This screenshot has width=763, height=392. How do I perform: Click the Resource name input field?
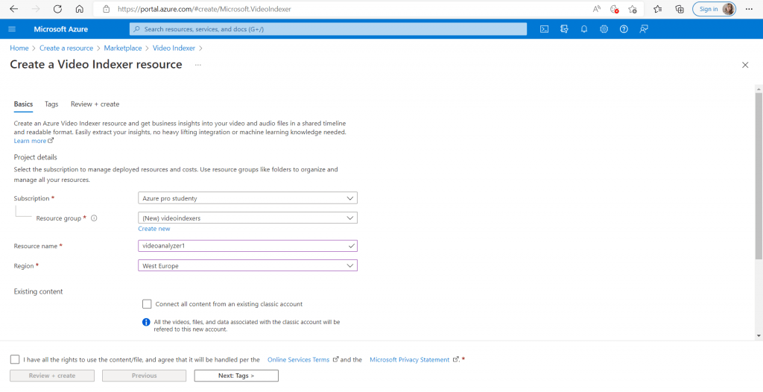coord(242,246)
